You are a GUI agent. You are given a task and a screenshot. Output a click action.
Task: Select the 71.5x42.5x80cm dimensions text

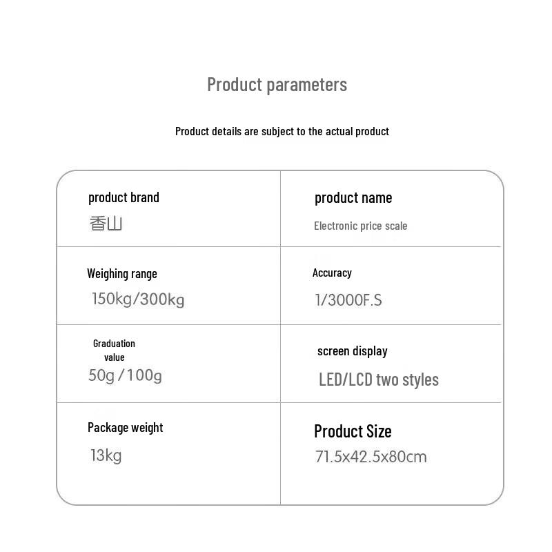click(x=371, y=456)
